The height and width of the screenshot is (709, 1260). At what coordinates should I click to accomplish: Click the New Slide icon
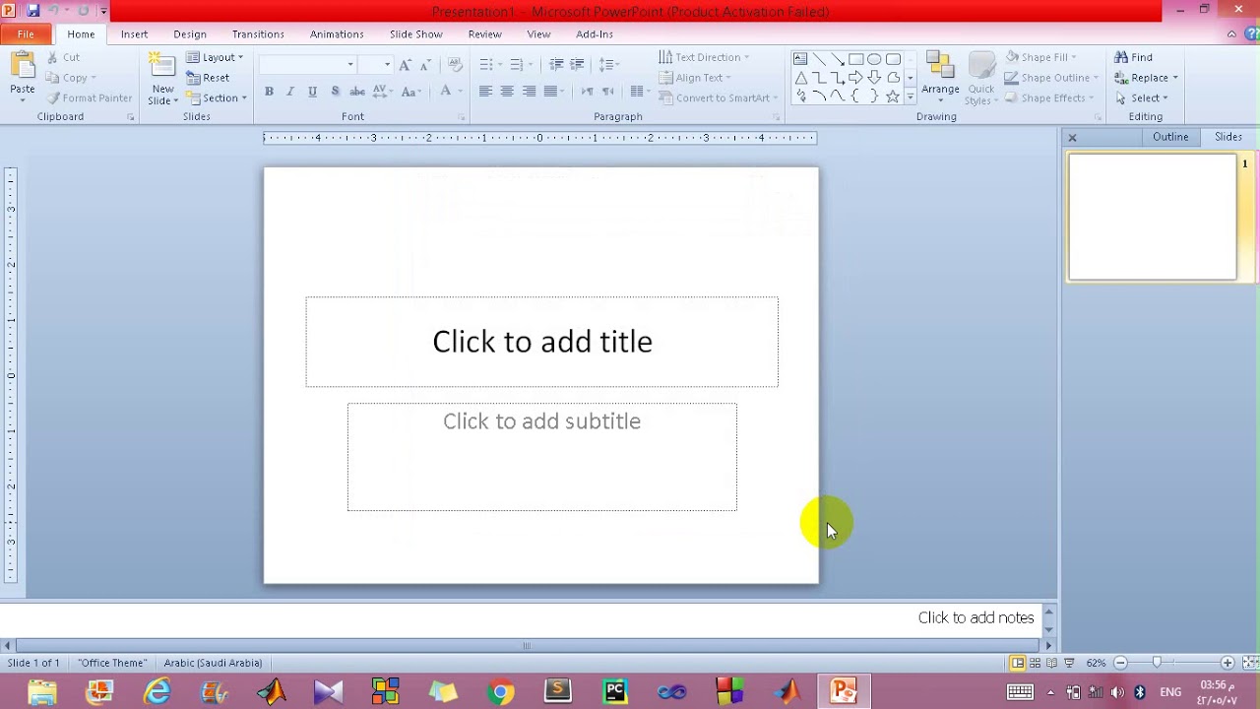(162, 67)
